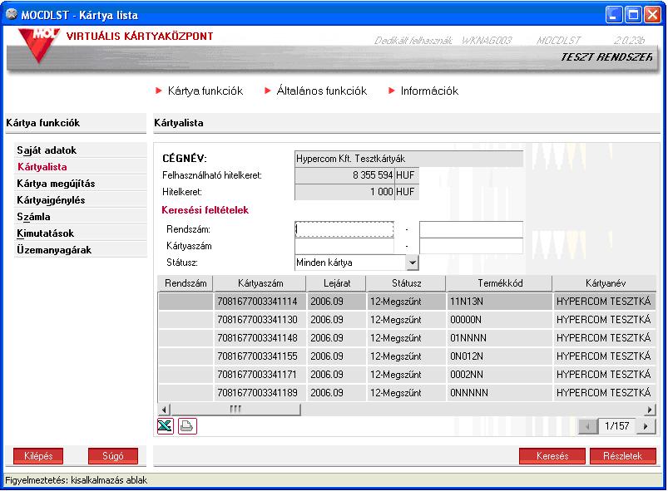Image resolution: width=668 pixels, height=491 pixels.
Task: Click product code 0N012N cell
Action: (x=499, y=356)
